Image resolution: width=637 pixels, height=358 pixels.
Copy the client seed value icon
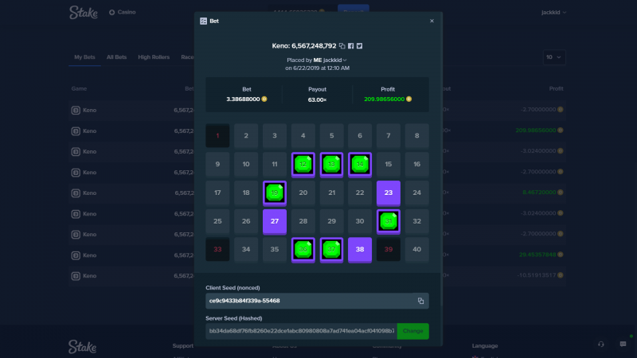[420, 301]
